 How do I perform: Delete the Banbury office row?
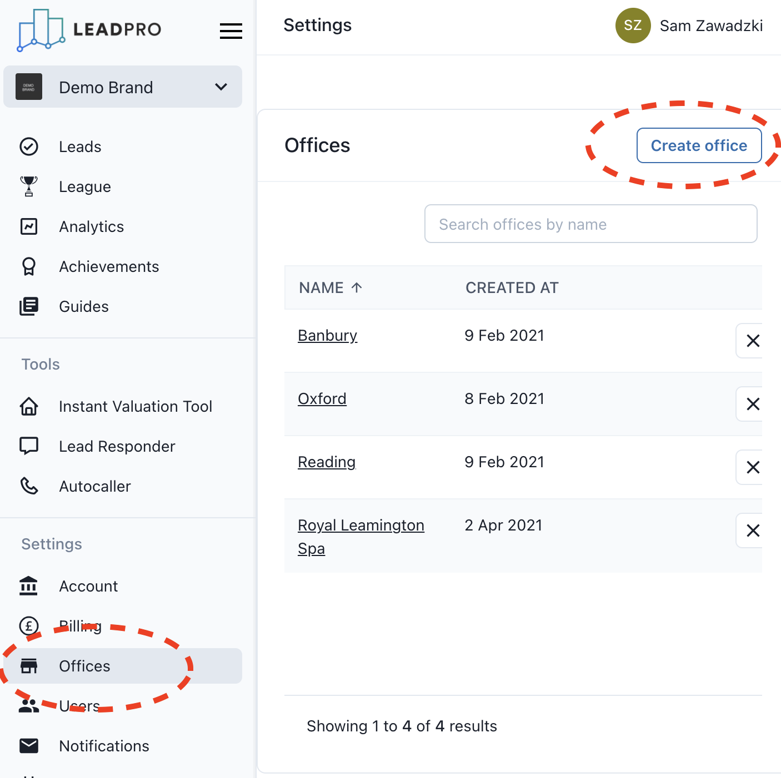click(753, 341)
